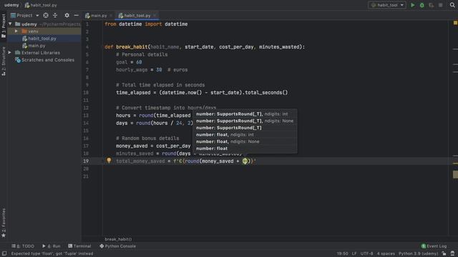Change the LF line separator
The height and width of the screenshot is (257, 458).
click(x=354, y=253)
